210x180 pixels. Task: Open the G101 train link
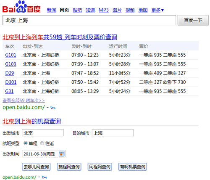tap(10, 55)
